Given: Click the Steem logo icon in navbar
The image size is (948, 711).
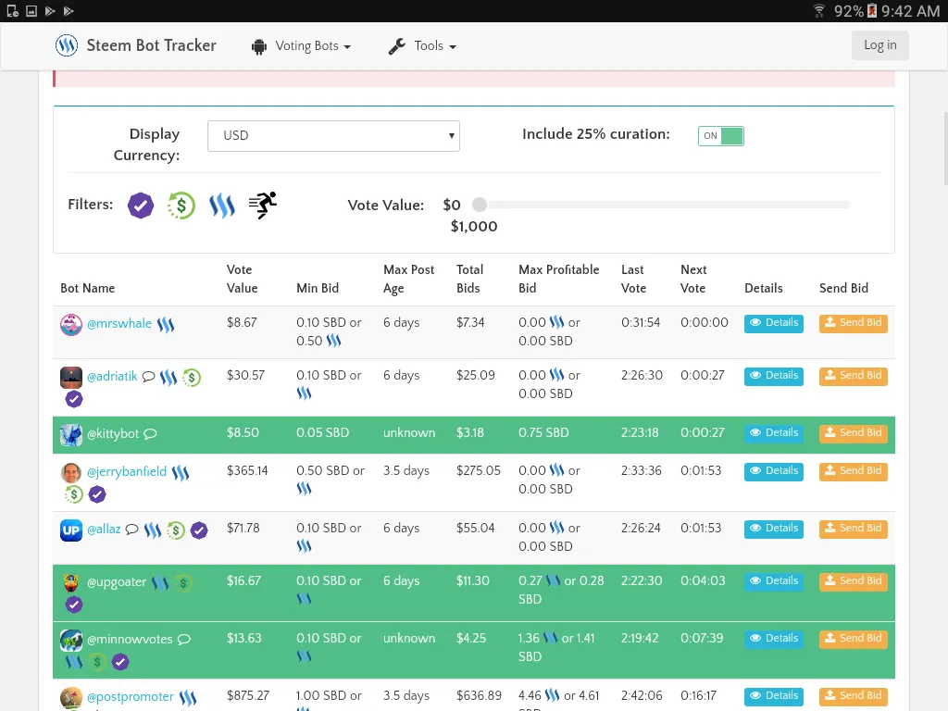Looking at the screenshot, I should [67, 45].
